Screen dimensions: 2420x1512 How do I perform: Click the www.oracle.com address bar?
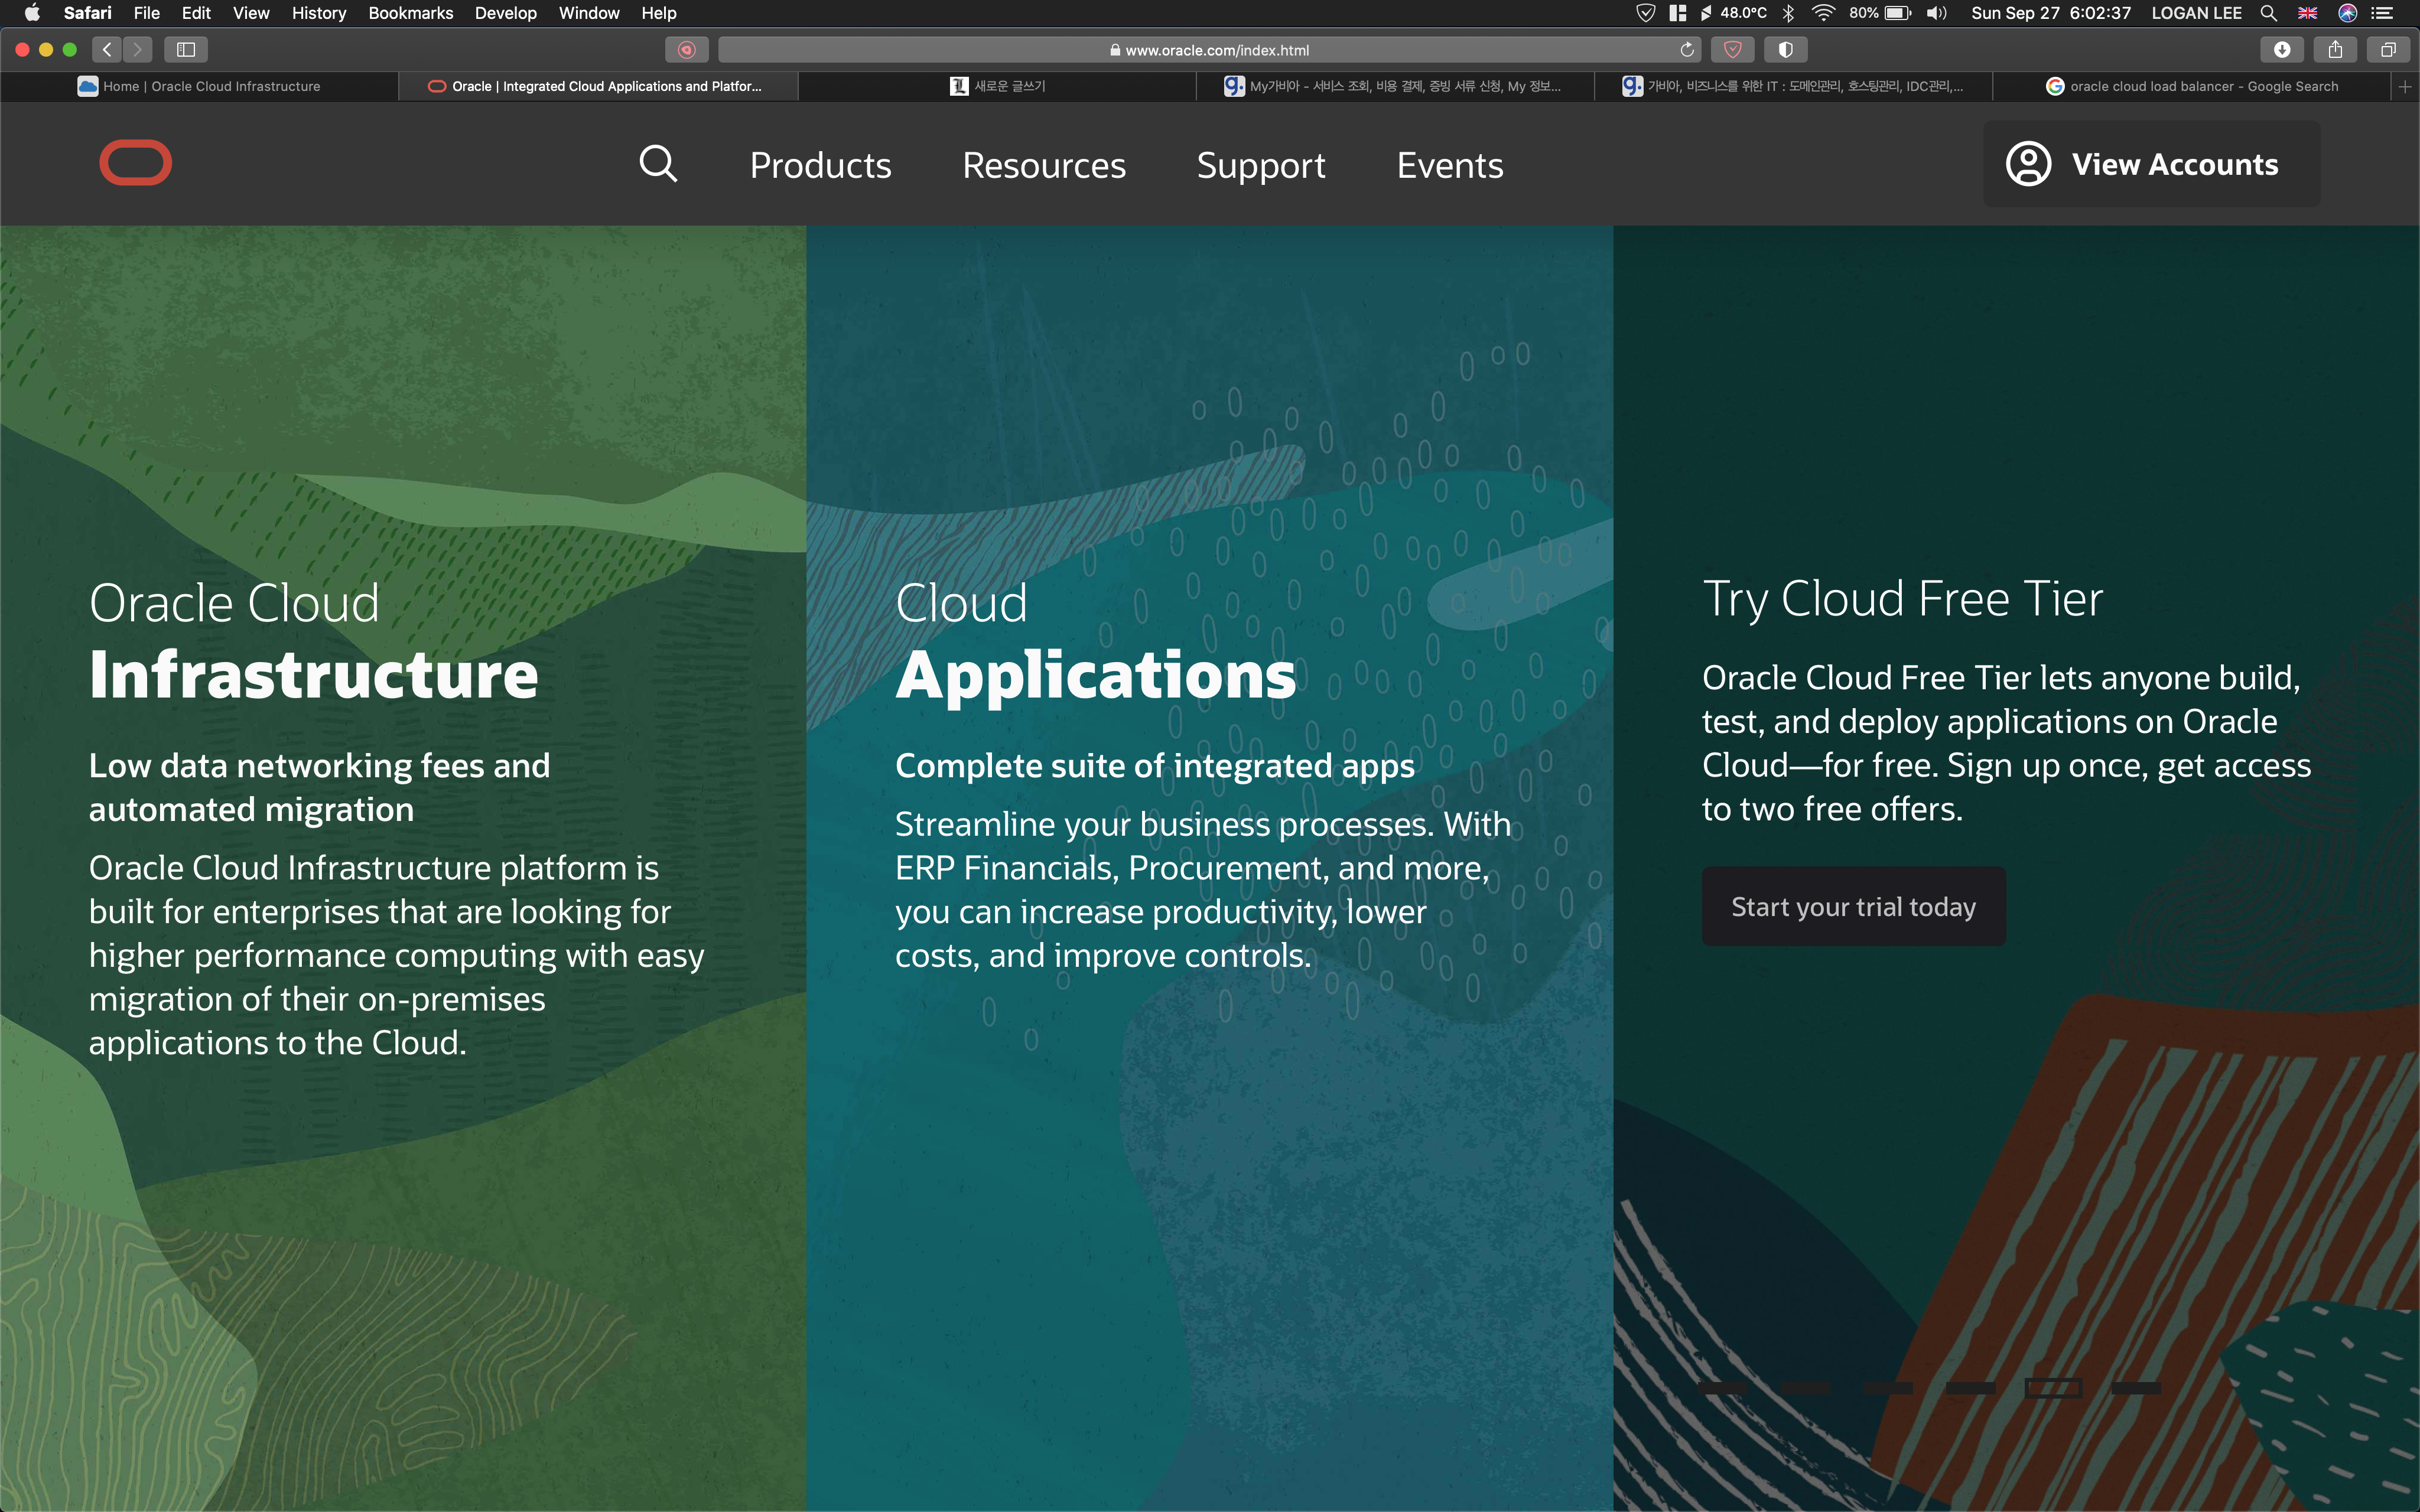1215,50
